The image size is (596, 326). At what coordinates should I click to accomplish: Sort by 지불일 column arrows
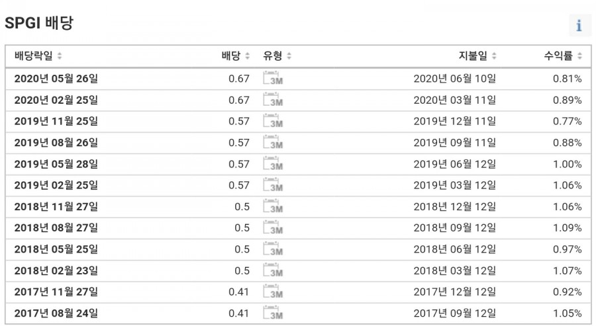click(494, 56)
